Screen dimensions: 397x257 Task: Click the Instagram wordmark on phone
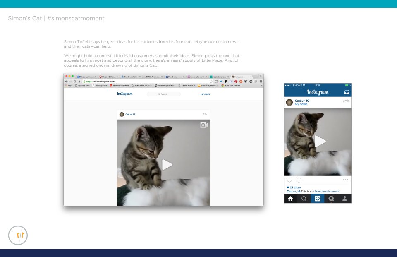(318, 92)
